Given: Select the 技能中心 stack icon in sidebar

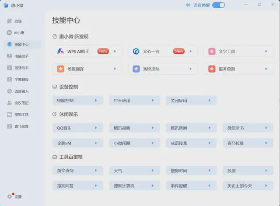Looking at the screenshot, I should [x=10, y=44].
